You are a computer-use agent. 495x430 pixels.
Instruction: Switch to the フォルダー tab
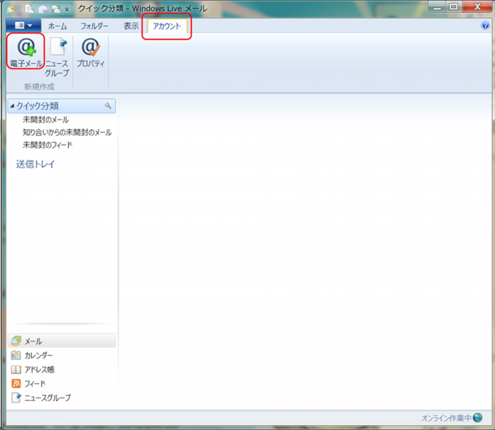tap(94, 26)
